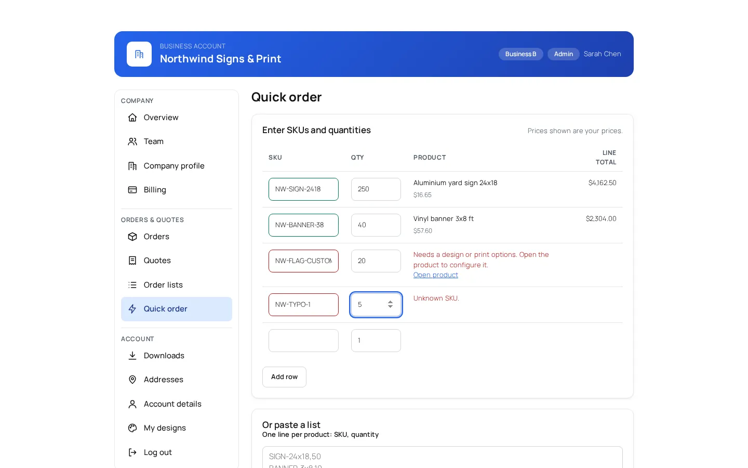Click the Quotes document icon
748x468 pixels.
coord(132,261)
